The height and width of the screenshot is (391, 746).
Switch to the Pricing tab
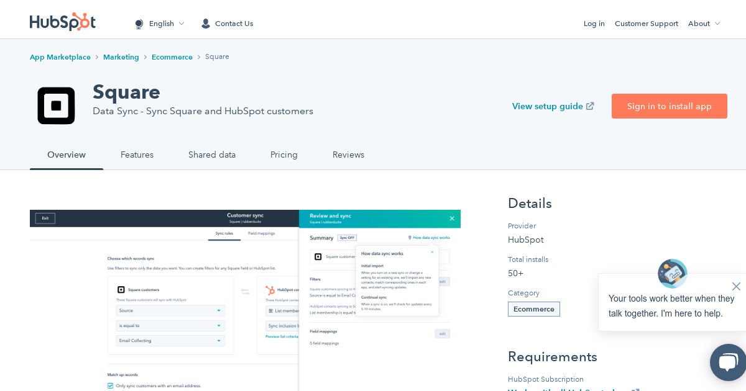coord(284,155)
